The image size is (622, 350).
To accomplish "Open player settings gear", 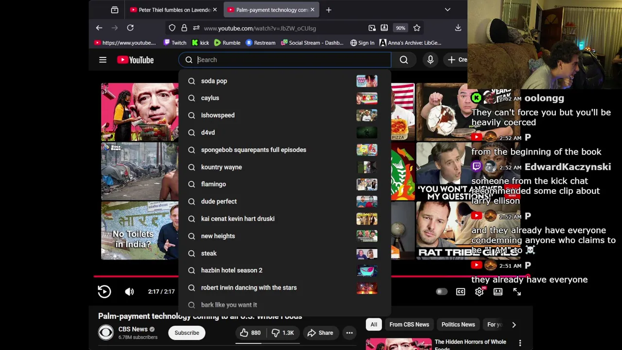I will pos(480,292).
